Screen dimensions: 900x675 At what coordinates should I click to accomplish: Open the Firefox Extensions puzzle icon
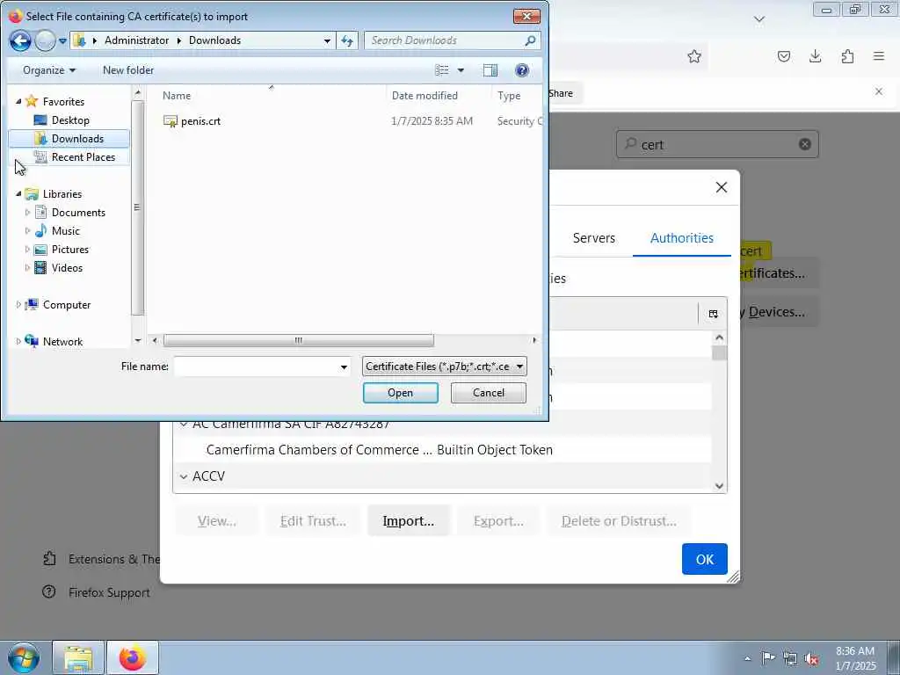(847, 56)
